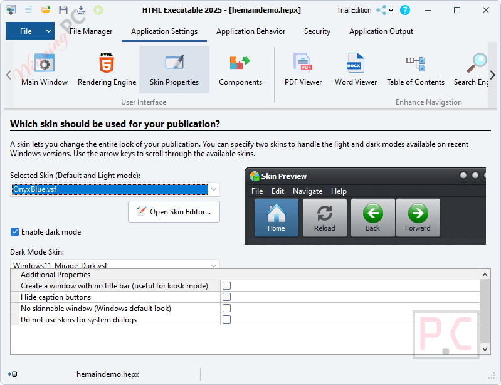
Task: Open Help menu in Skin Preview
Action: [x=339, y=191]
